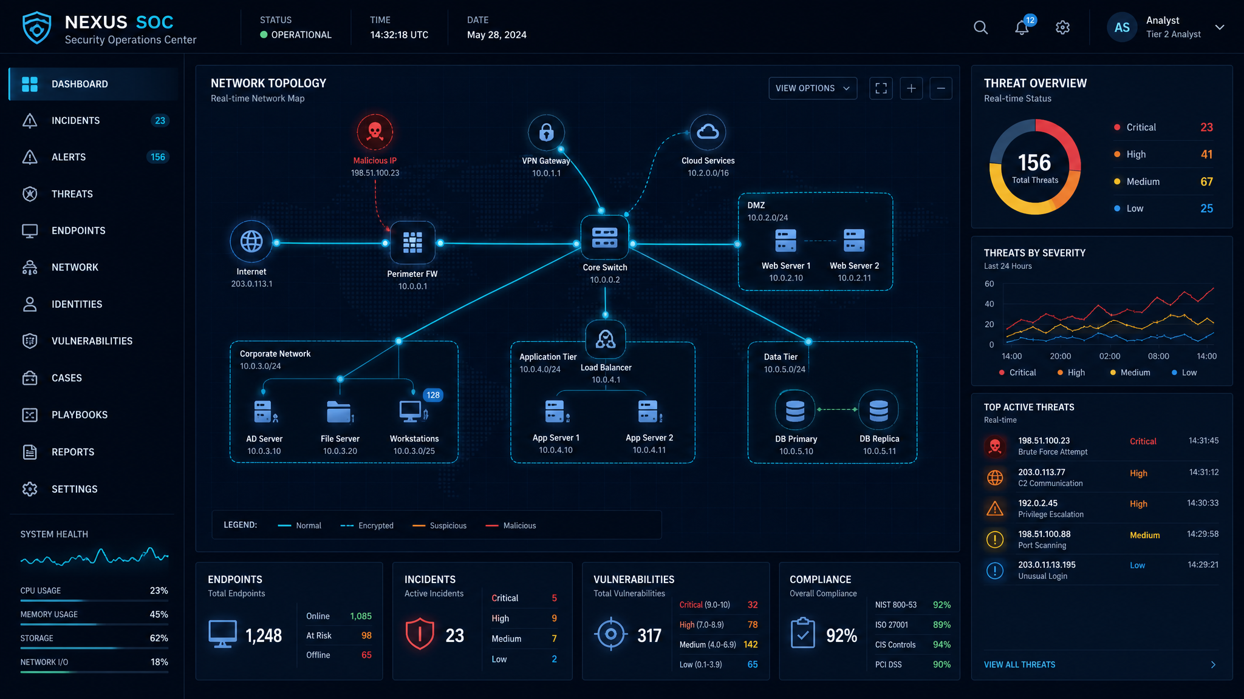Expand the Analyst account menu chevron
1244x699 pixels.
click(1220, 27)
